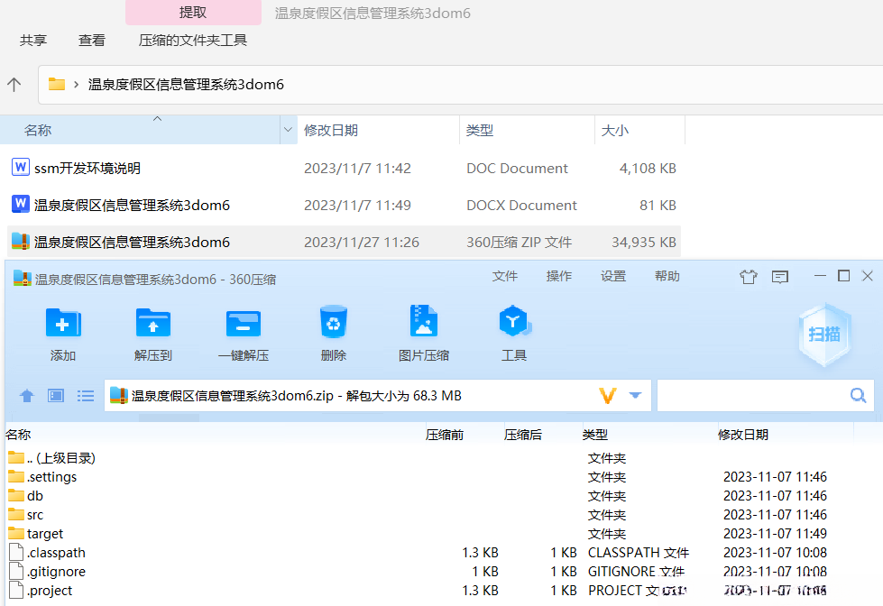Viewport: 883px width, 606px height.
Task: Open the skin (shirt) icon in title bar
Action: click(749, 277)
